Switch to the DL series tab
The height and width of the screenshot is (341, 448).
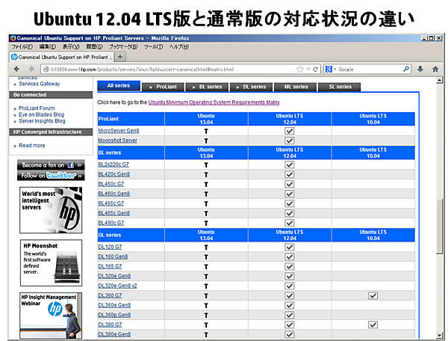point(252,87)
